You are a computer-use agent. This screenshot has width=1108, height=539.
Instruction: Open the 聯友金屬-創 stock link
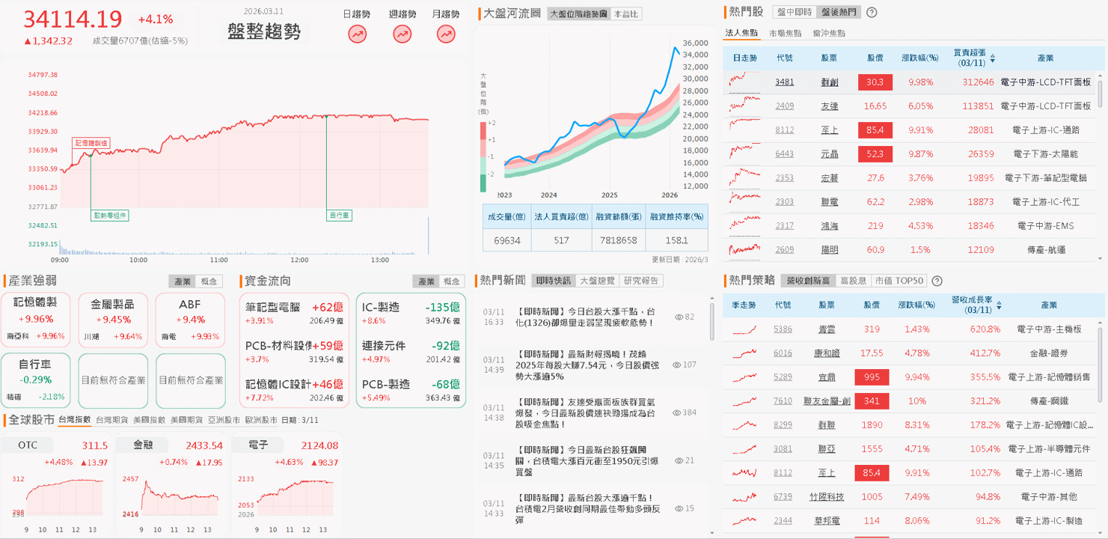click(x=827, y=401)
